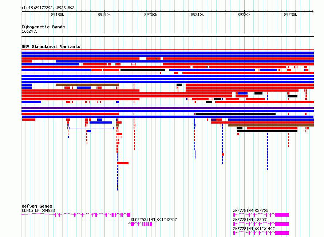Click the SLC22A31|NM_001242757 gene label
The width and height of the screenshot is (324, 237).
154,220
